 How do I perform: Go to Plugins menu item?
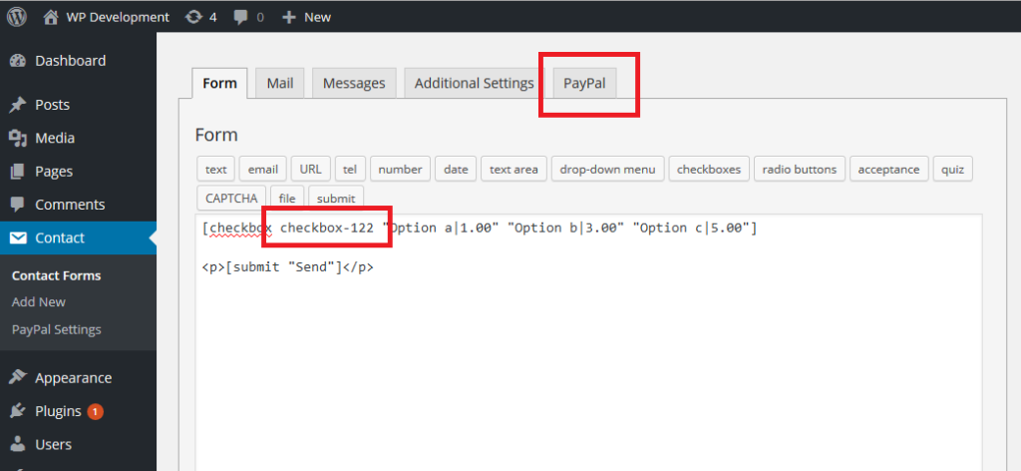(x=78, y=411)
